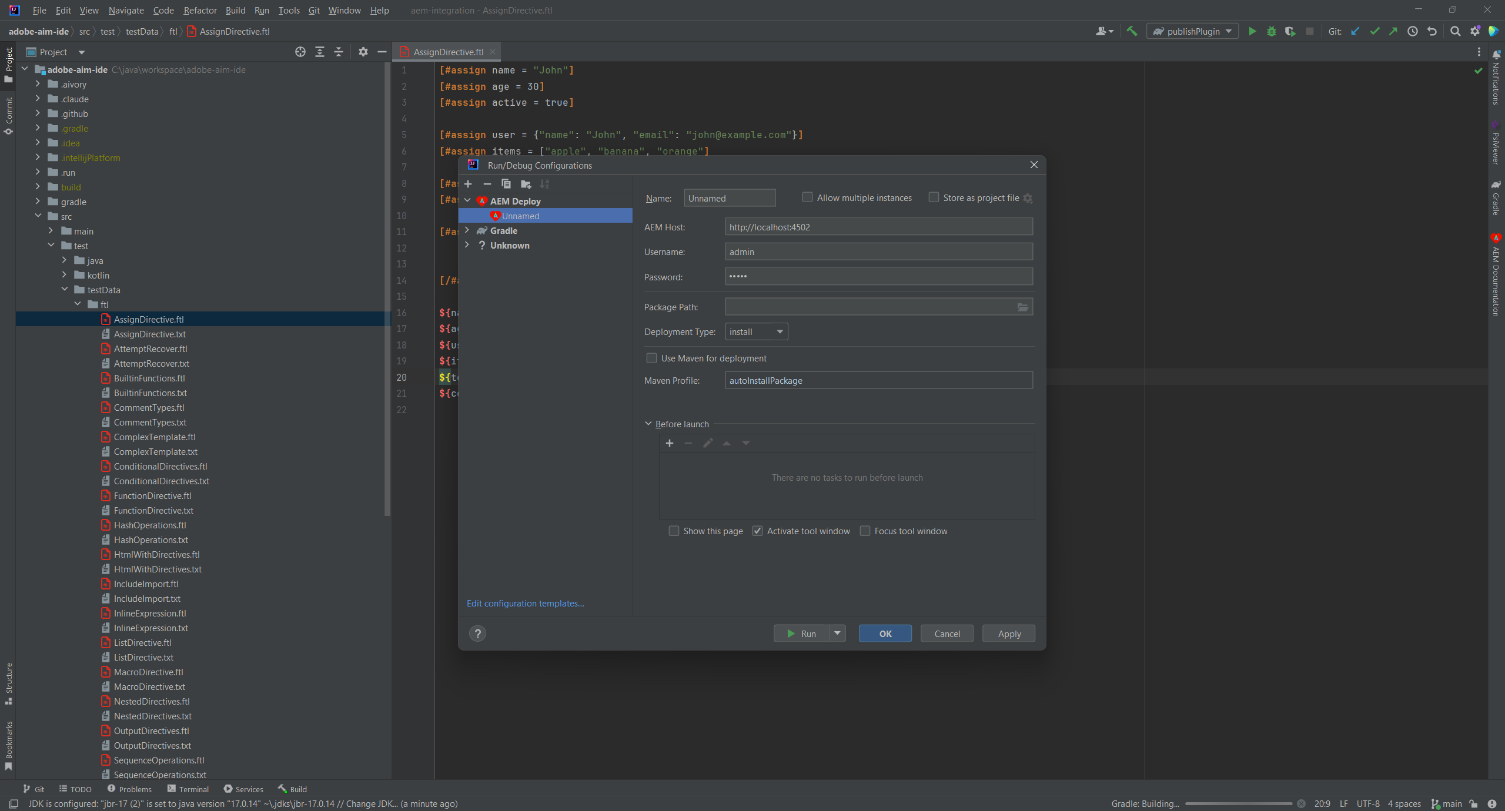Git update project arrow icon
Image resolution: width=1505 pixels, height=811 pixels.
click(1355, 31)
